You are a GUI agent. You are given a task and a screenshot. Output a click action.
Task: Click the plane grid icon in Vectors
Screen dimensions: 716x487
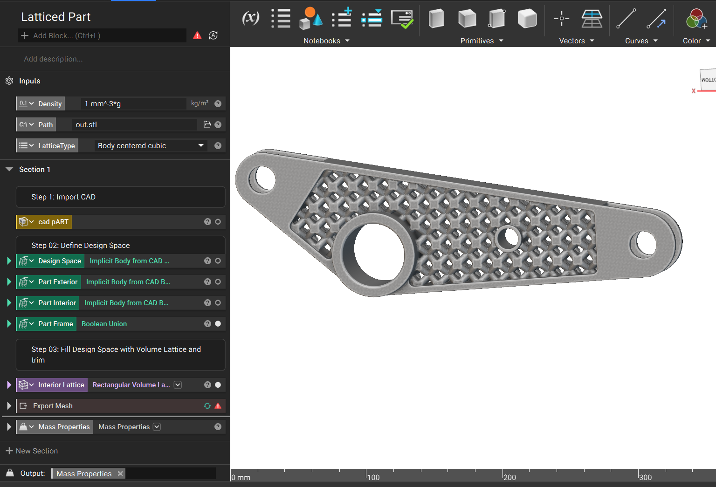tap(592, 19)
